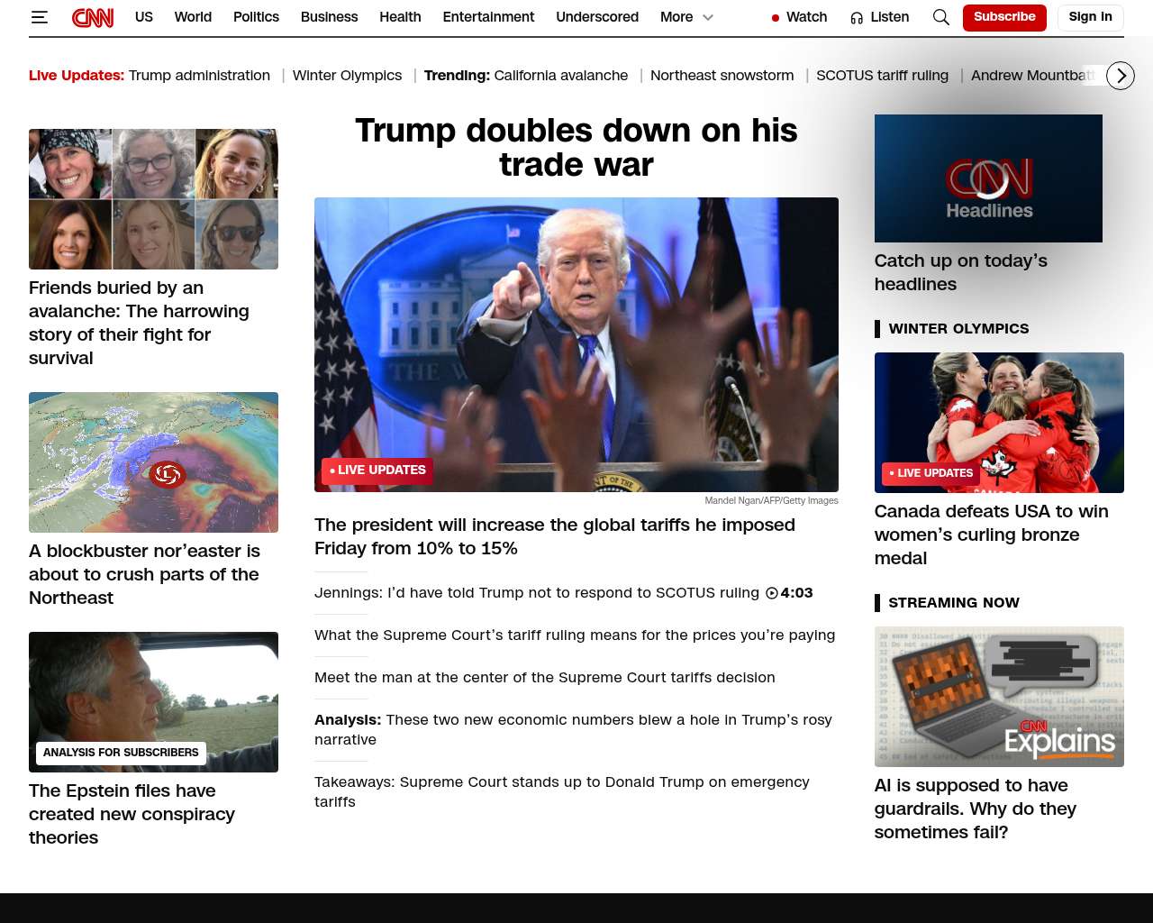Screen dimensions: 1153x923
Task: Open the hamburger menu icon
Action: tap(39, 17)
